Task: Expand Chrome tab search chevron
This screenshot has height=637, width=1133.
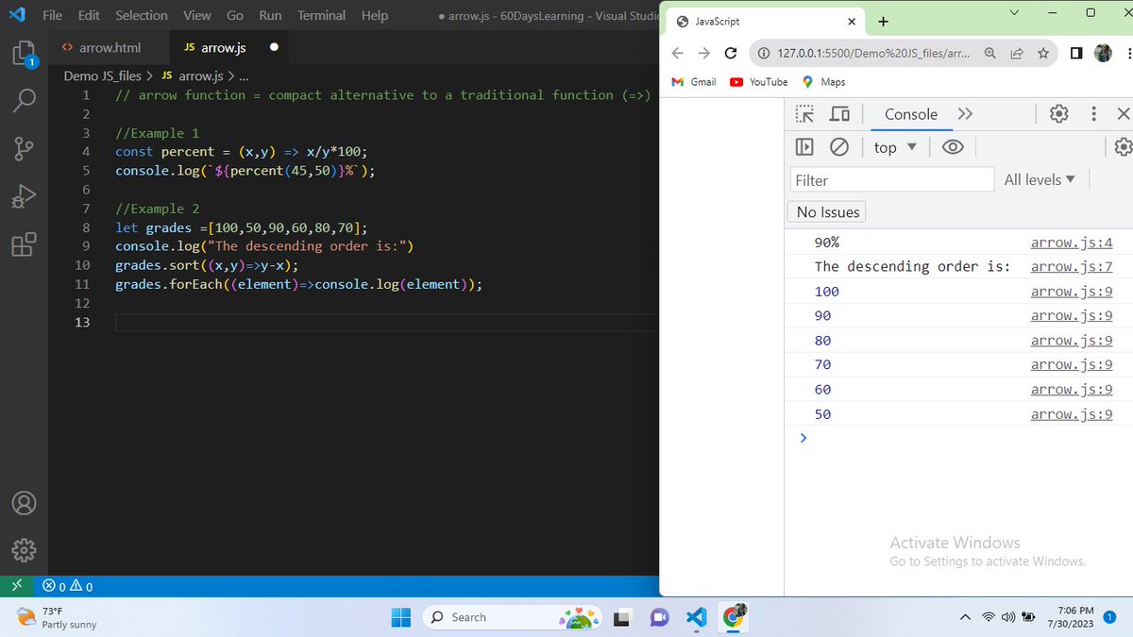Action: coord(1015,12)
